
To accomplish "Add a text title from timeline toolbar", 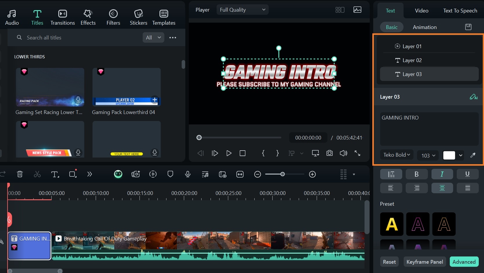I will pos(55,174).
